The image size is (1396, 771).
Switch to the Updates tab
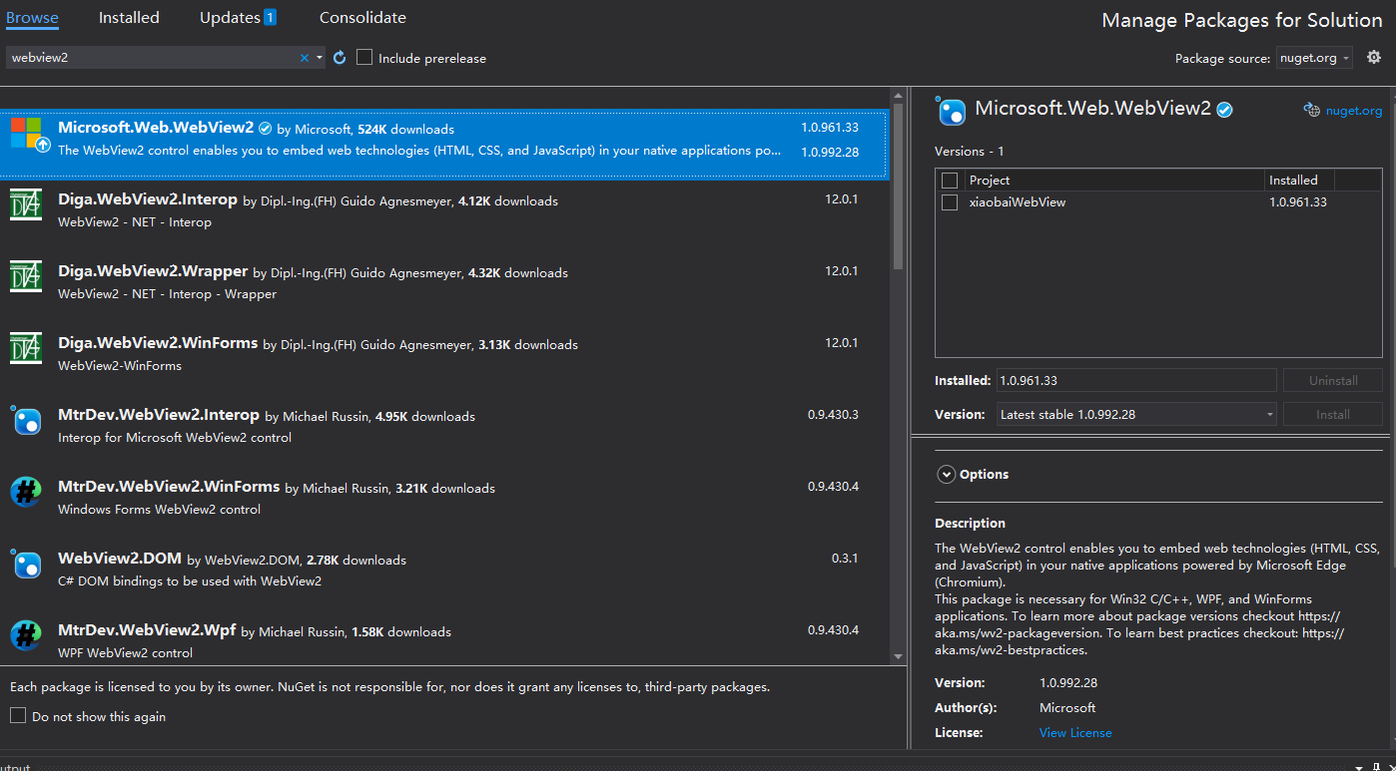(238, 18)
